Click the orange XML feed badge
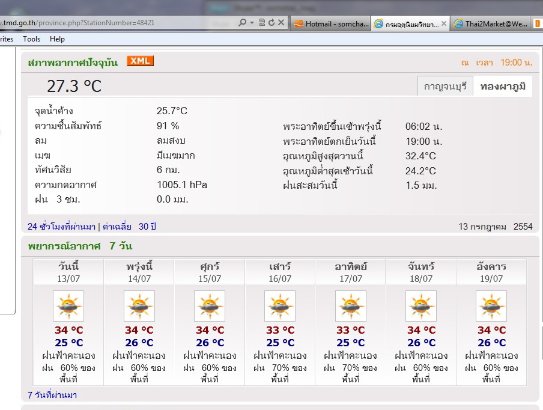 [x=140, y=61]
